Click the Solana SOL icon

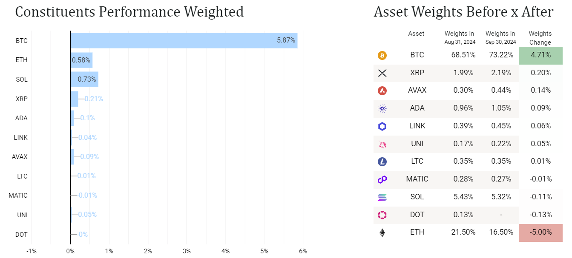click(x=382, y=197)
